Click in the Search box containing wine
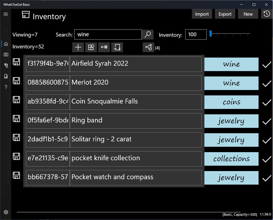The width and height of the screenshot is (273, 220). pos(108,34)
